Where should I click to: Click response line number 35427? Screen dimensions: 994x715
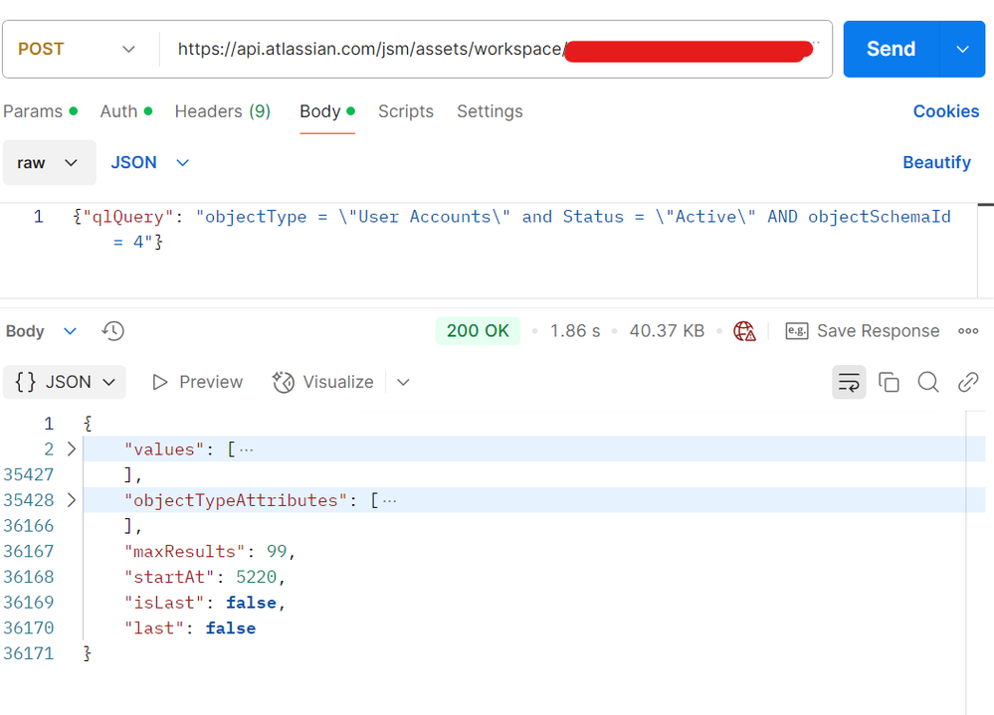(29, 474)
